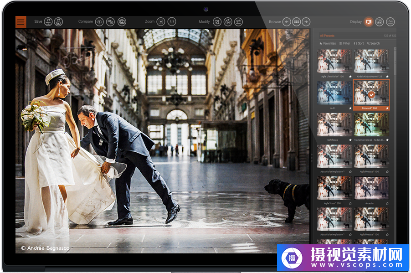The height and width of the screenshot is (273, 411).
Task: Open the orange hamburger main menu
Action: pos(21,22)
